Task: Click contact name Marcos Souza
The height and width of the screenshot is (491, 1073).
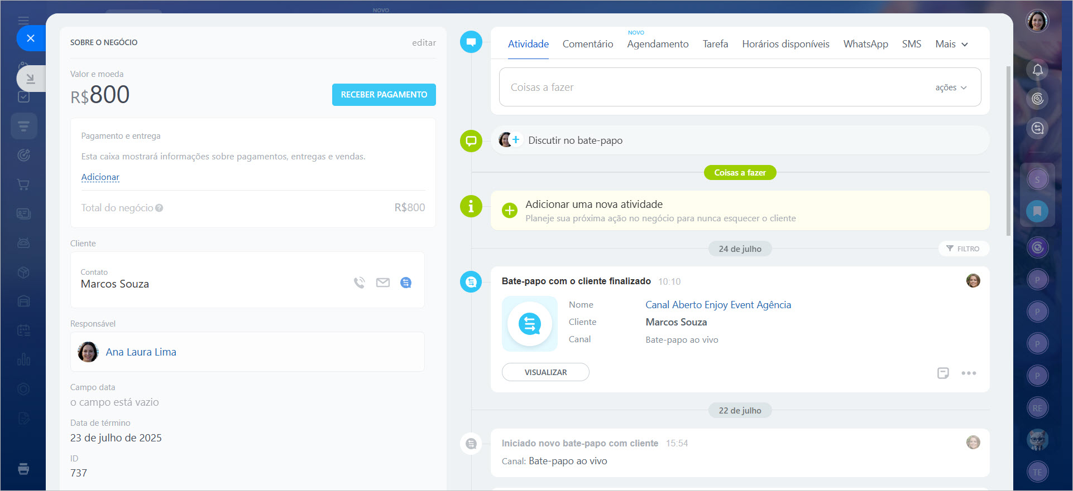Action: coord(114,284)
